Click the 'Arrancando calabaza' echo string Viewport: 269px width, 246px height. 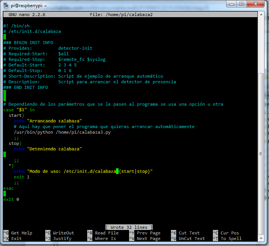tap(54, 121)
